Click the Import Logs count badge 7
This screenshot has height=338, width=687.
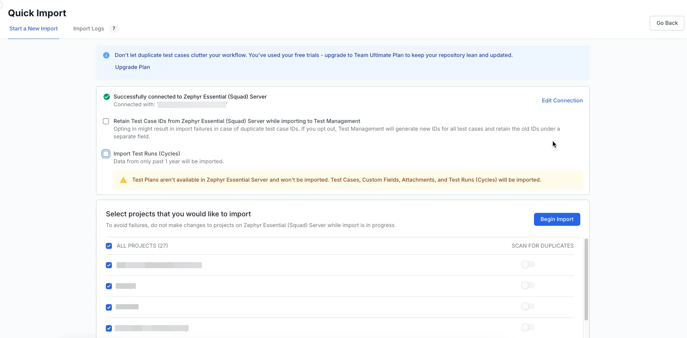(x=114, y=29)
